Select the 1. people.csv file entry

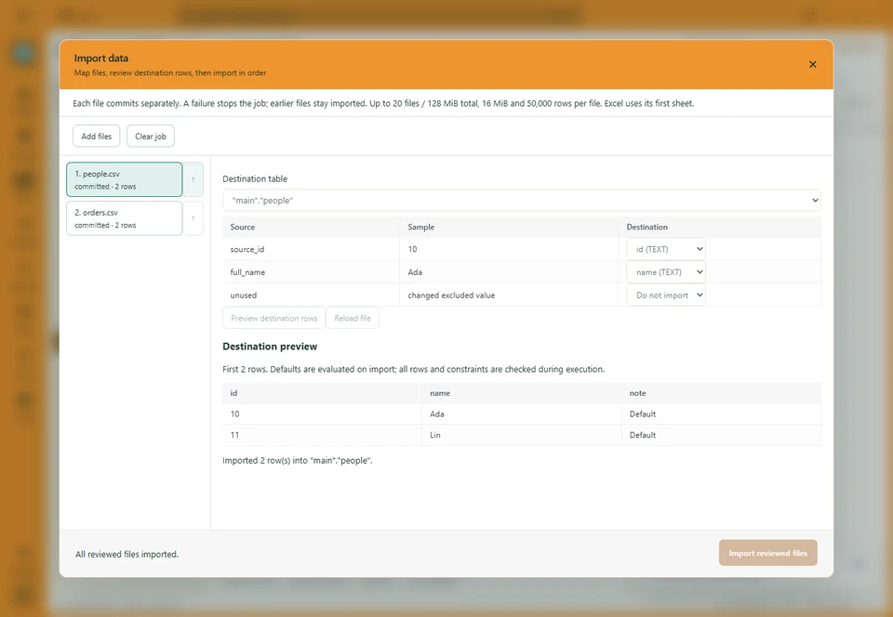point(124,179)
